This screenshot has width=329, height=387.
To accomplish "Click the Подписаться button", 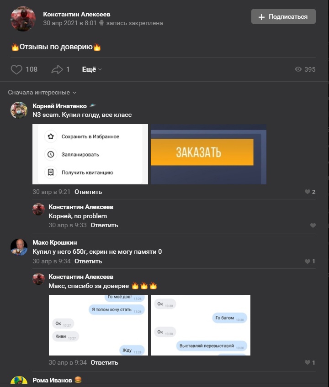I will [283, 16].
